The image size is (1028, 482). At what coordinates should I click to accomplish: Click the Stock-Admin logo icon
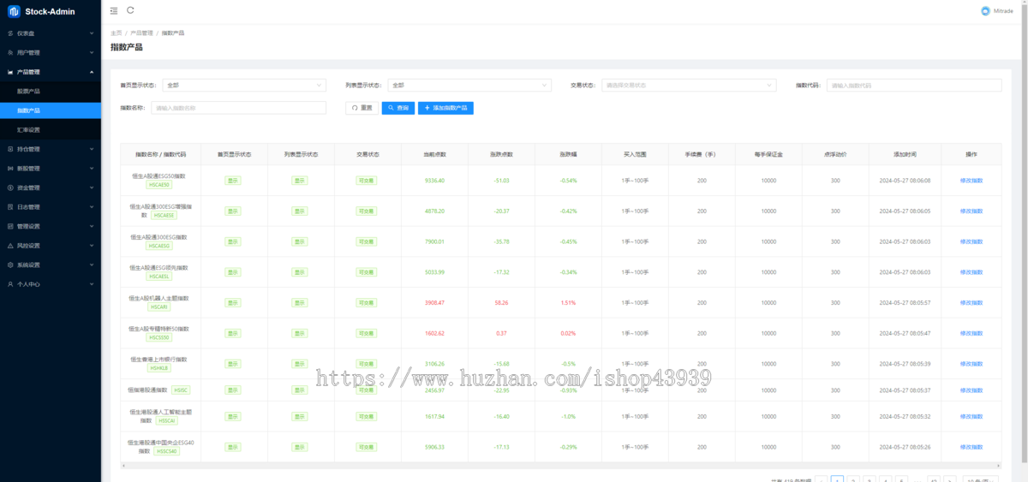point(14,11)
